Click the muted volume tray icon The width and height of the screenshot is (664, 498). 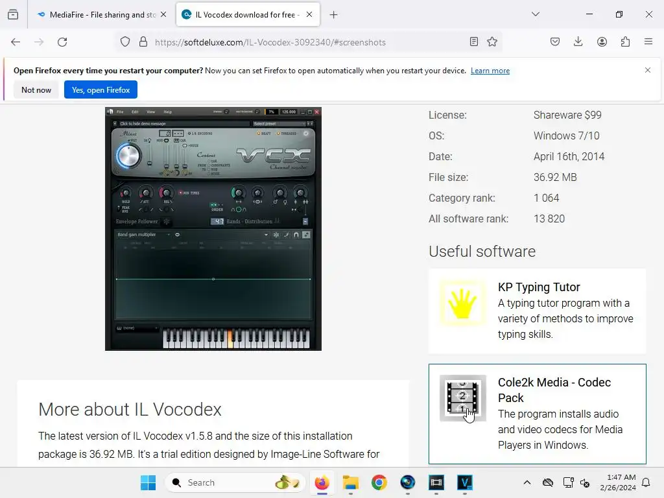coord(585,482)
